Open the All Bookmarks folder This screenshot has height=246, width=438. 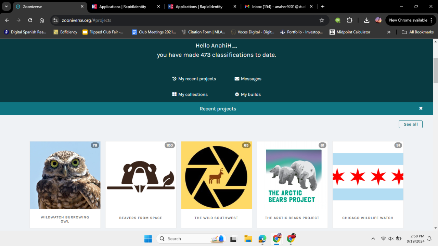(x=417, y=32)
